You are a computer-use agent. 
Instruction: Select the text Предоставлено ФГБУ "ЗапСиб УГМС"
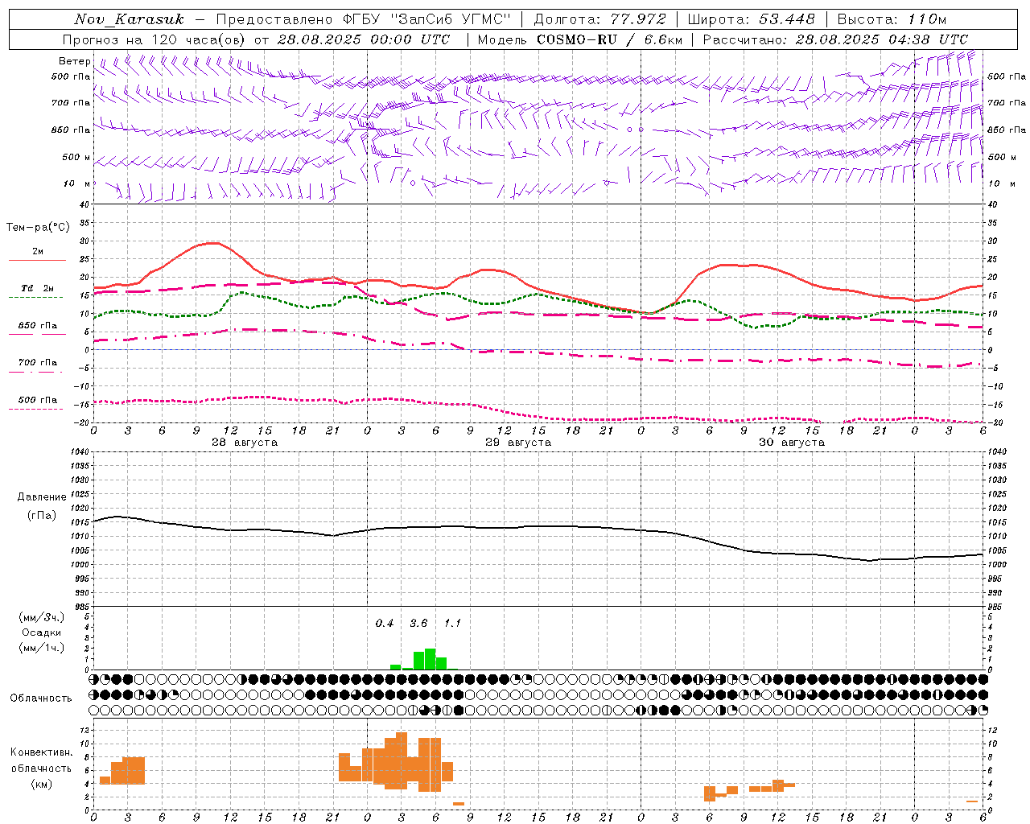coord(364,19)
